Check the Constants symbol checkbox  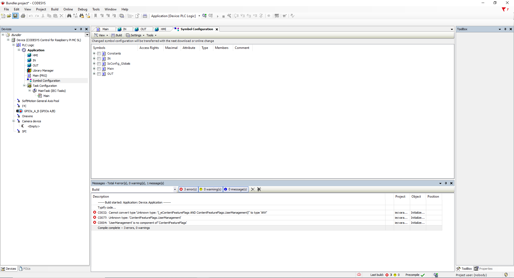tap(99, 54)
